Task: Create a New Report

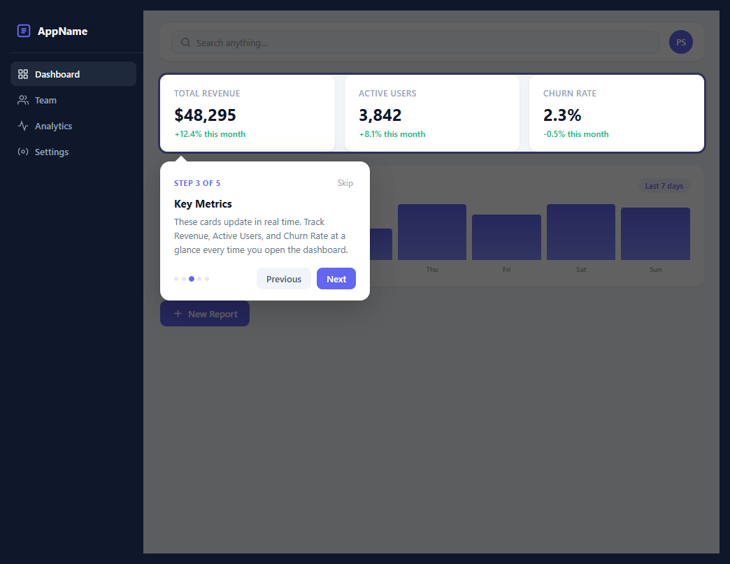Action: [x=205, y=314]
